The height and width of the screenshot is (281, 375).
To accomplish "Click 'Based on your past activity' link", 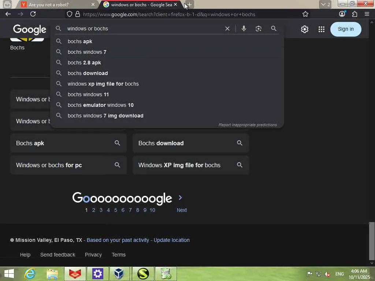I will pos(118,240).
